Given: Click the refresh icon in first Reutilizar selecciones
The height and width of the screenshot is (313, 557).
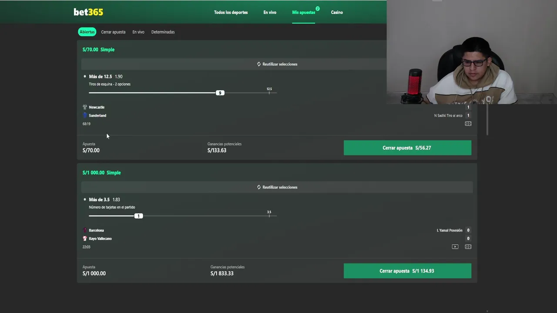Looking at the screenshot, I should point(258,64).
